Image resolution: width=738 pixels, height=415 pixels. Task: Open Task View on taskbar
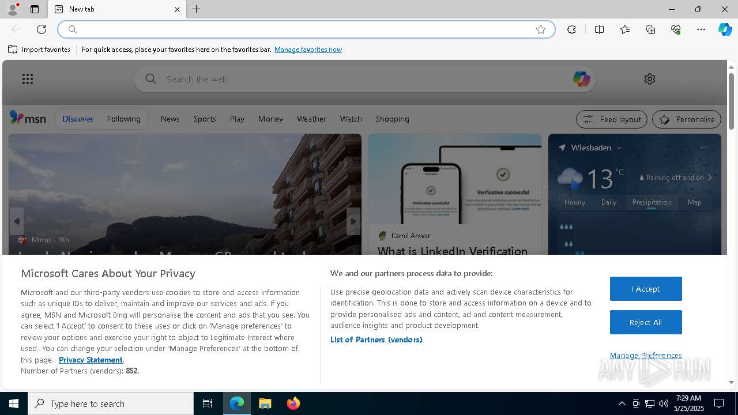click(208, 403)
